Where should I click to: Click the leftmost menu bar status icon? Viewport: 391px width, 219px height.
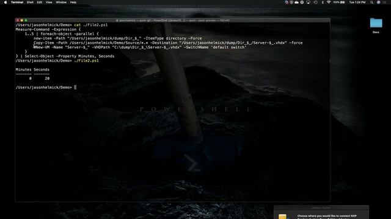point(287,2)
